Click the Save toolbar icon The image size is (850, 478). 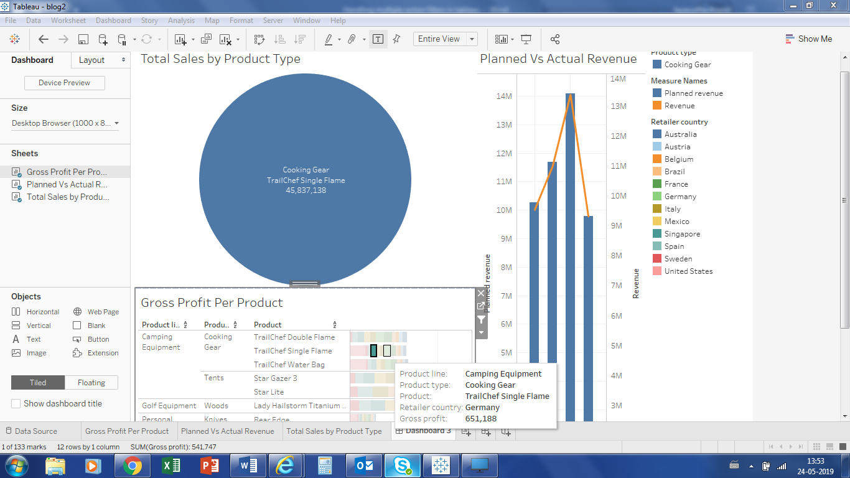click(x=83, y=39)
